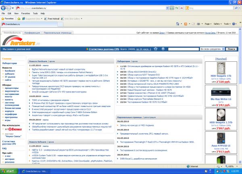Open the Favorites menu
This screenshot has height=174, width=242.
tap(26, 13)
